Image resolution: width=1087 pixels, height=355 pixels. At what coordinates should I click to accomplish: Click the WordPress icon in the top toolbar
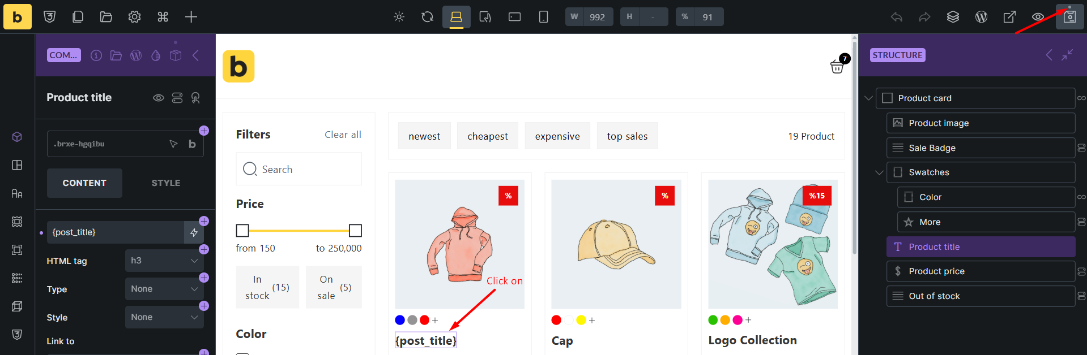[x=981, y=17]
